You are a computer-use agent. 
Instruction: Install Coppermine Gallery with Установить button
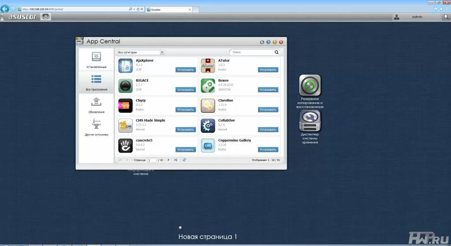(268, 149)
